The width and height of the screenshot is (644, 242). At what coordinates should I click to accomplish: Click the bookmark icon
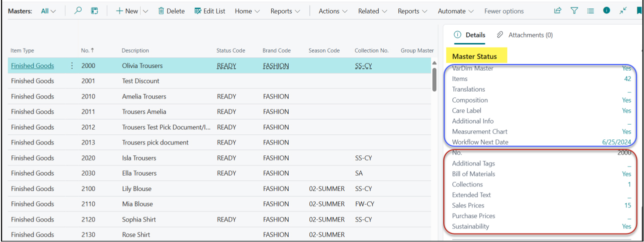tap(639, 10)
